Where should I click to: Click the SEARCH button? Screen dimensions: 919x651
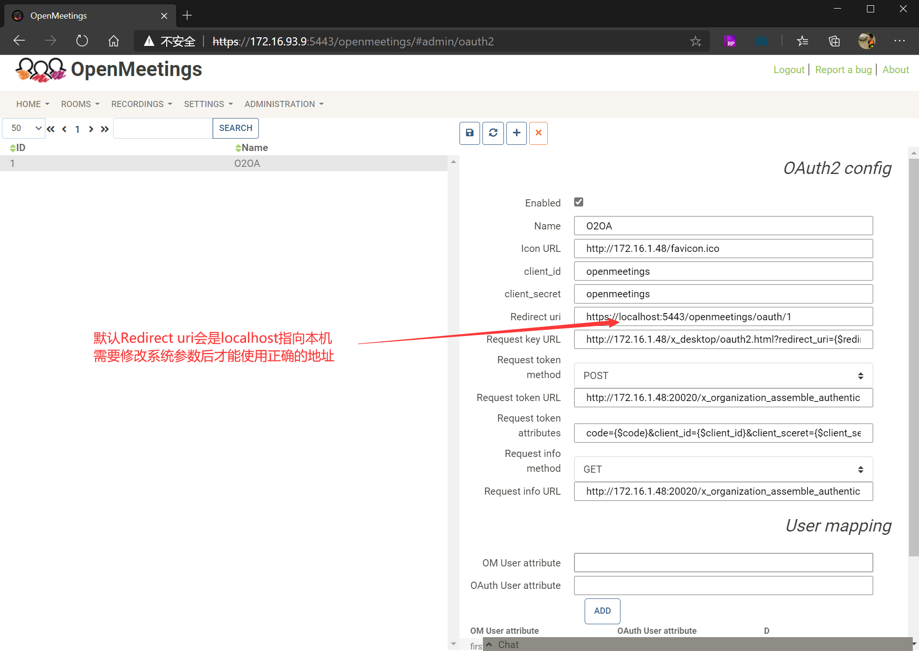pyautogui.click(x=235, y=128)
